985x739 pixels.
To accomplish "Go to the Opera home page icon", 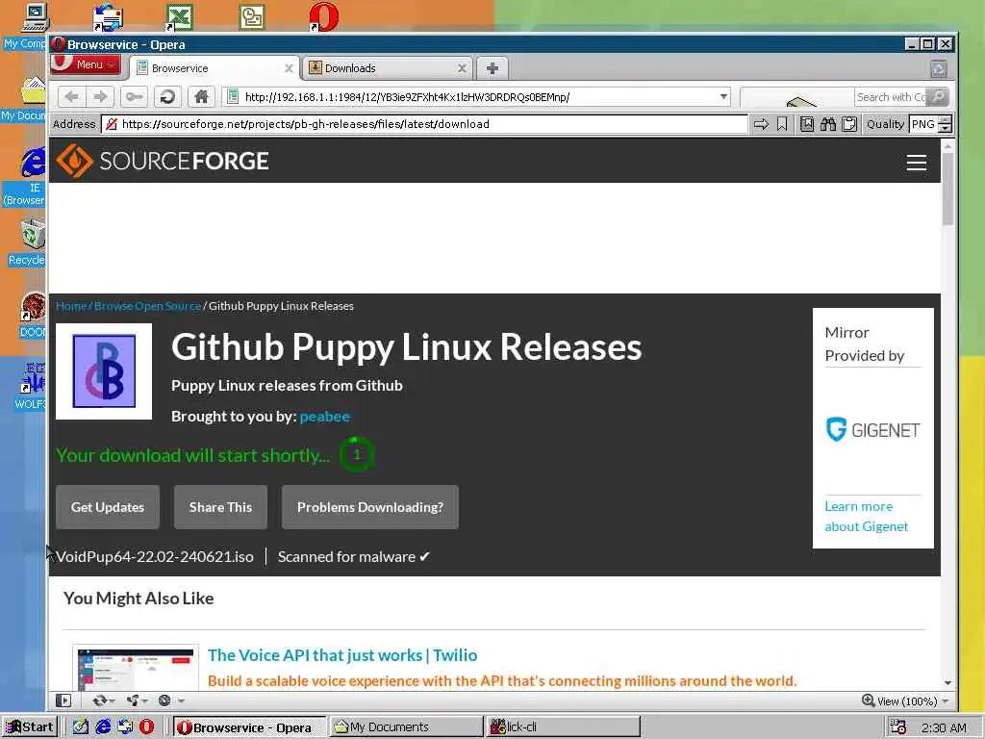I will pyautogui.click(x=201, y=97).
